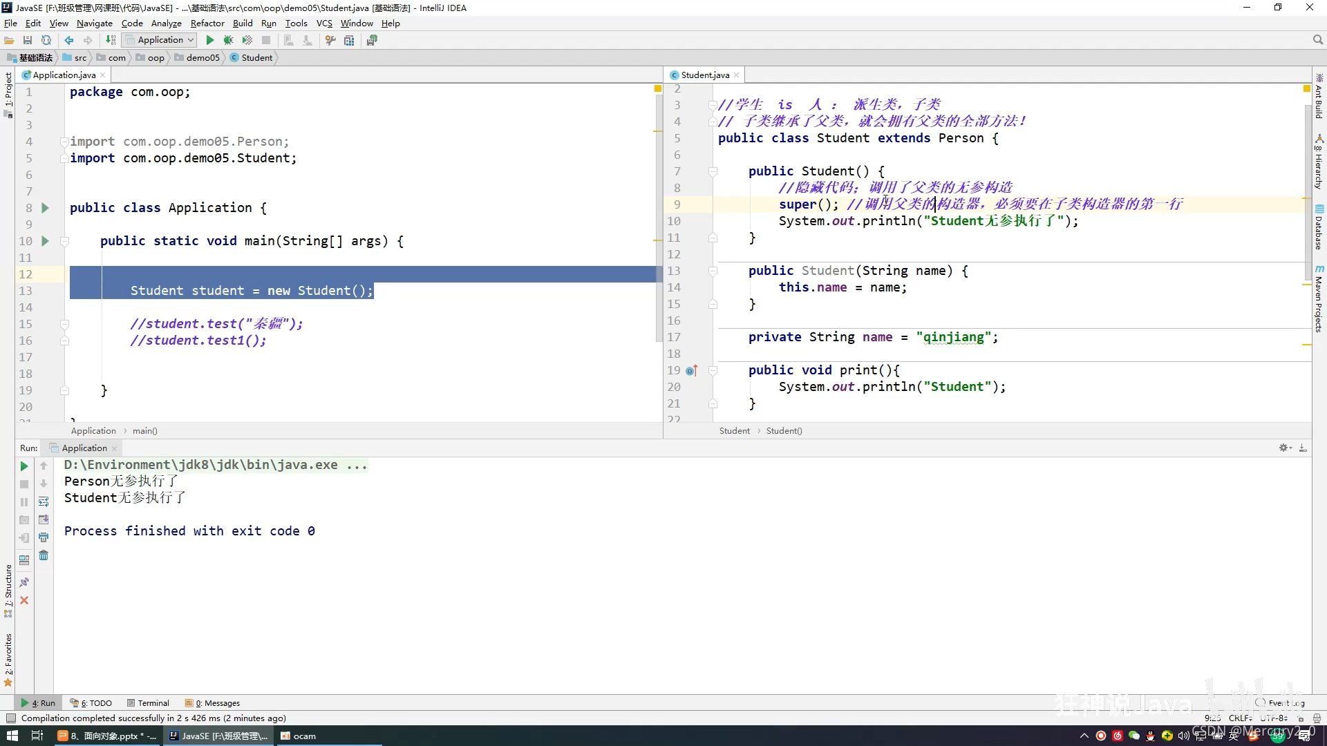1327x746 pixels.
Task: Toggle soft-wrap in Run console
Action: coord(44,501)
